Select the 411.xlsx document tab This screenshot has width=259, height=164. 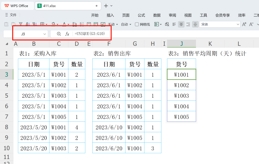[x=68, y=6]
